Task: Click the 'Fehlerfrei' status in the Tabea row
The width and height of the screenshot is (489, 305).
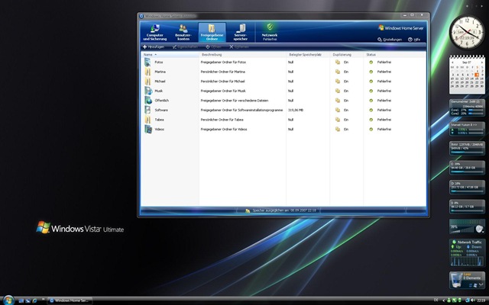Action: 384,120
